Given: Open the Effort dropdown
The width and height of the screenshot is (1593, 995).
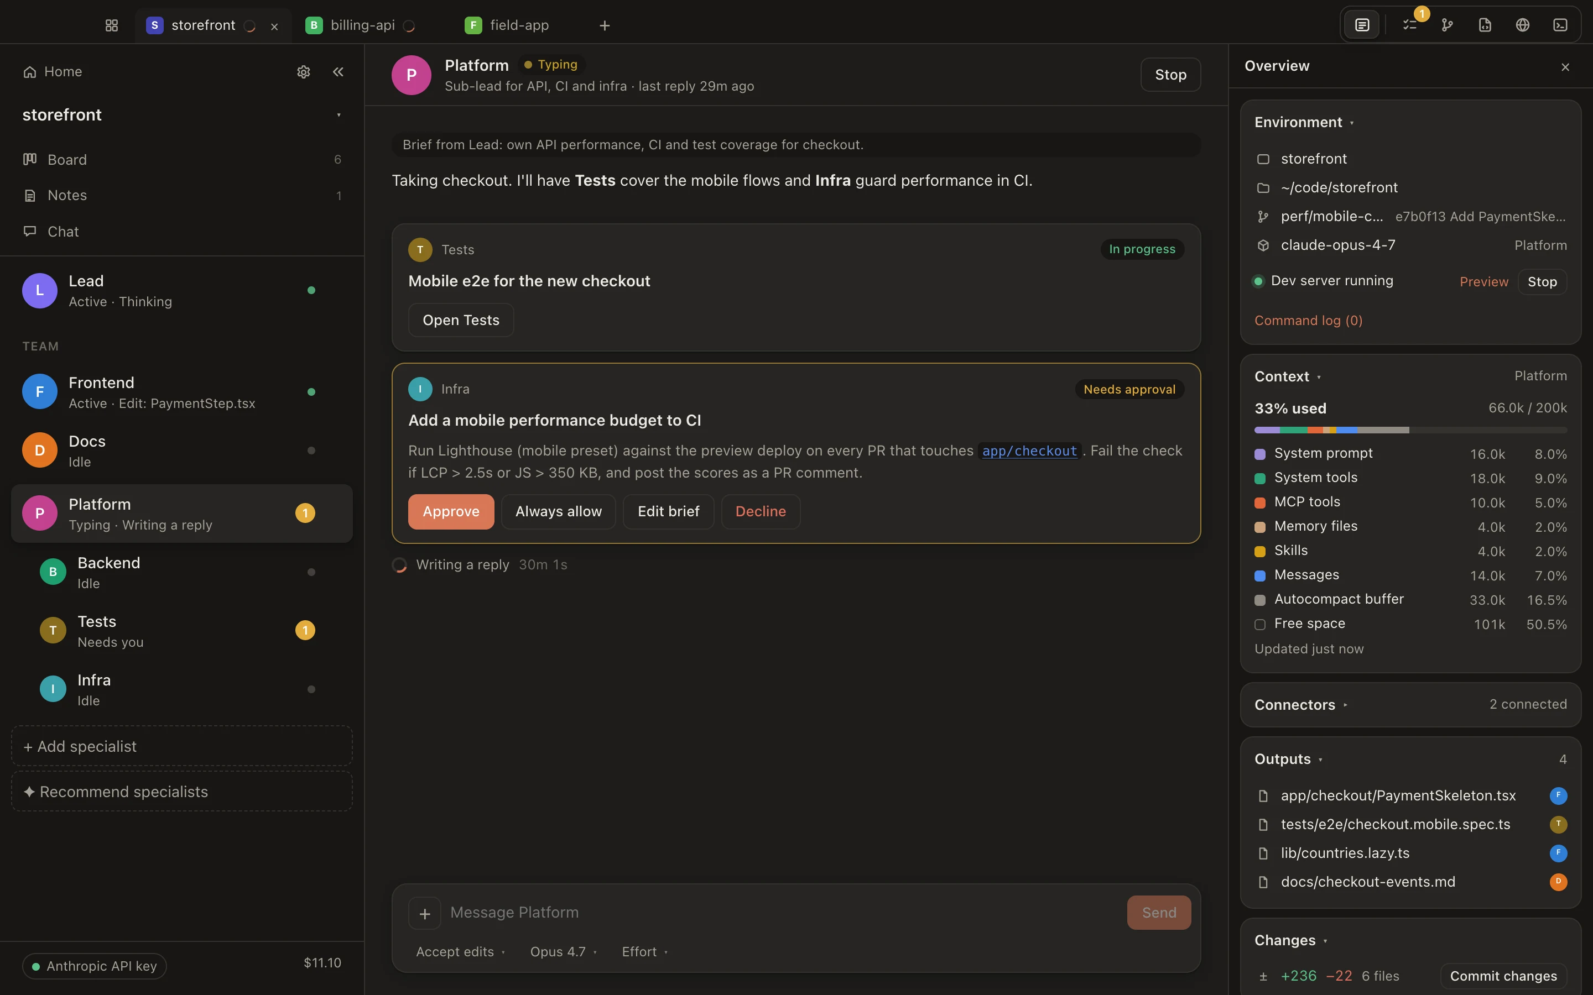Looking at the screenshot, I should 644,951.
